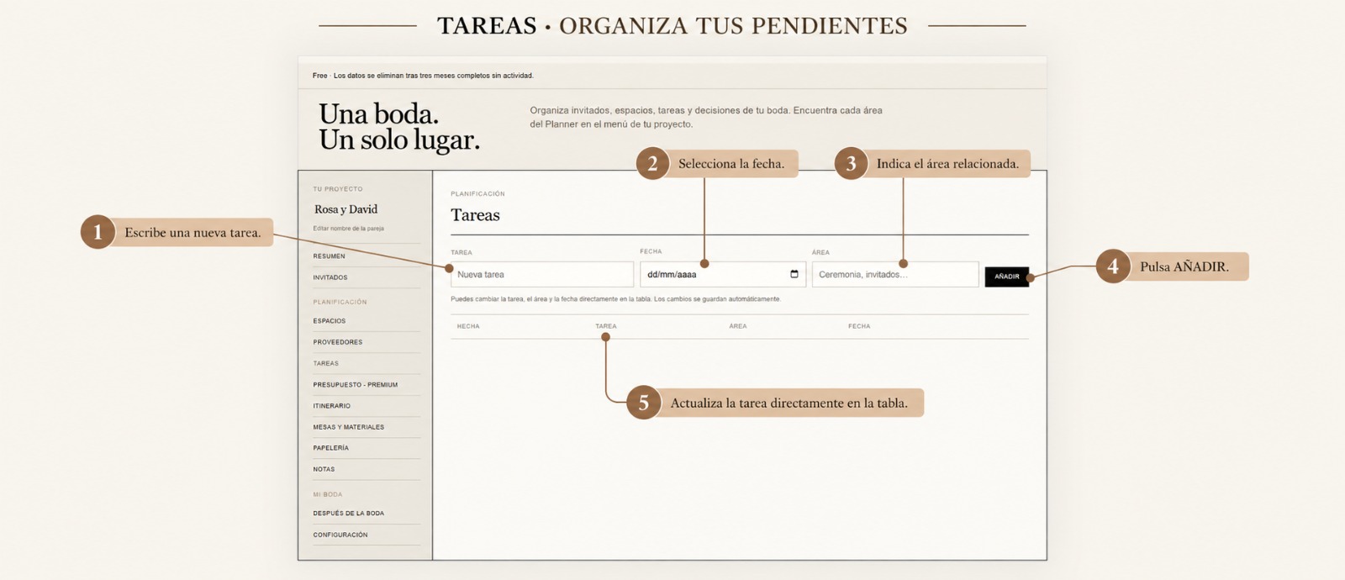
Task: Open the calendar picker icon in Fecha field
Action: [794, 274]
